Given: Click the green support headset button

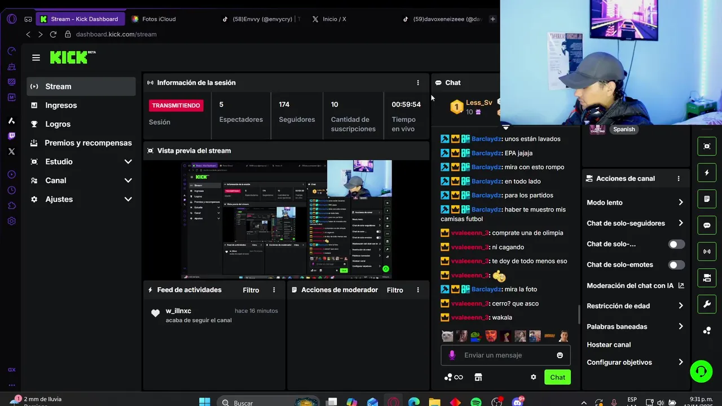Looking at the screenshot, I should pos(701,371).
